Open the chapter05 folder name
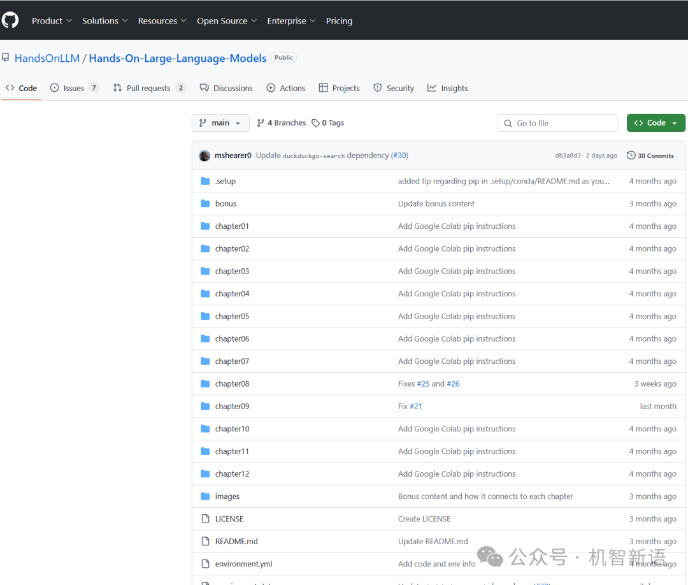This screenshot has height=585, width=688. tap(232, 316)
